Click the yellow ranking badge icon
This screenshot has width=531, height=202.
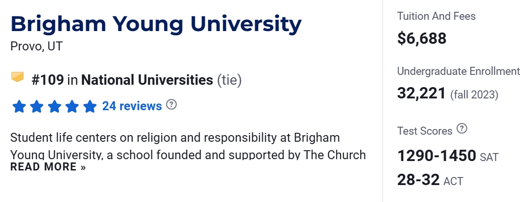point(17,77)
